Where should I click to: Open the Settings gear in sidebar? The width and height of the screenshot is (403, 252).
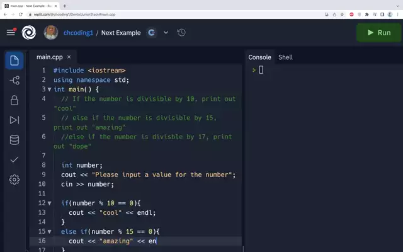click(14, 180)
